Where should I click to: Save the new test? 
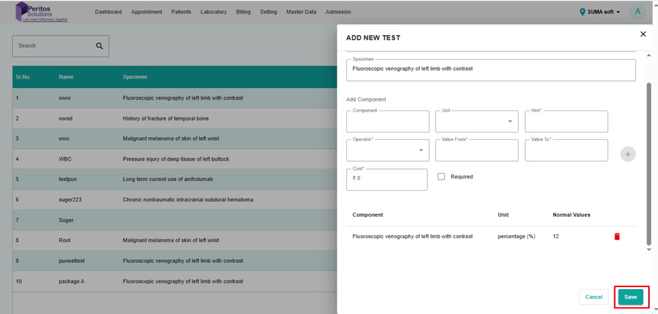coord(630,297)
